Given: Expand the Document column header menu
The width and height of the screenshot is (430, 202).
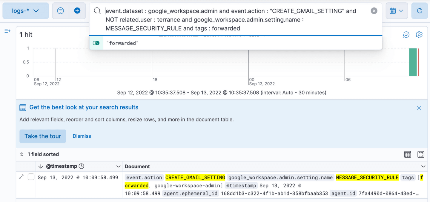Looking at the screenshot, I should point(423,166).
